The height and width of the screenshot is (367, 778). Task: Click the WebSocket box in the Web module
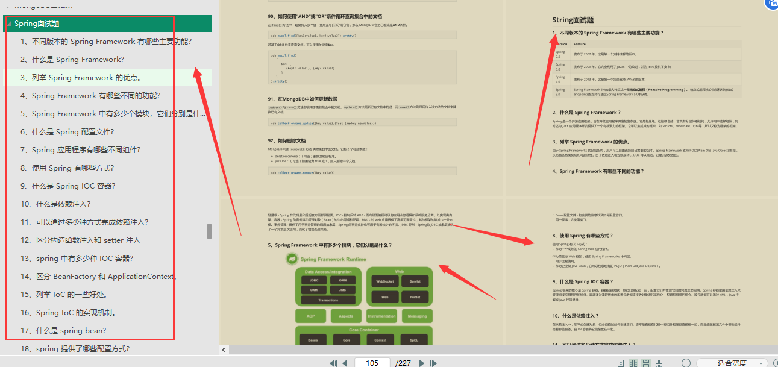point(384,281)
